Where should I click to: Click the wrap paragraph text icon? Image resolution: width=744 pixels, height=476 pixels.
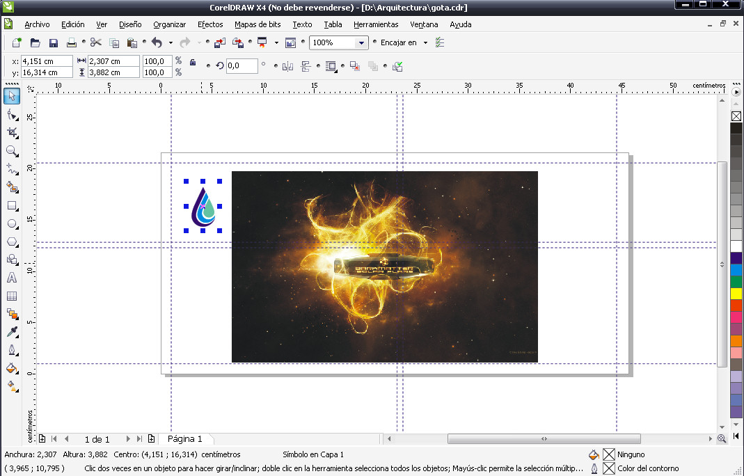tap(331, 66)
